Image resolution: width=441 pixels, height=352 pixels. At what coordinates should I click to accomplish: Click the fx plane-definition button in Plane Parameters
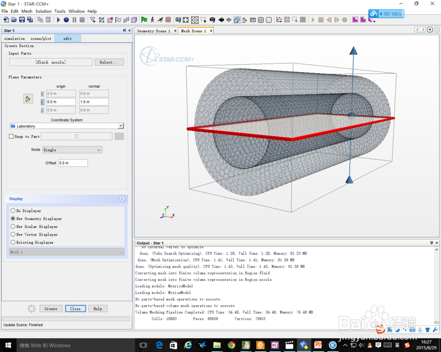click(28, 99)
